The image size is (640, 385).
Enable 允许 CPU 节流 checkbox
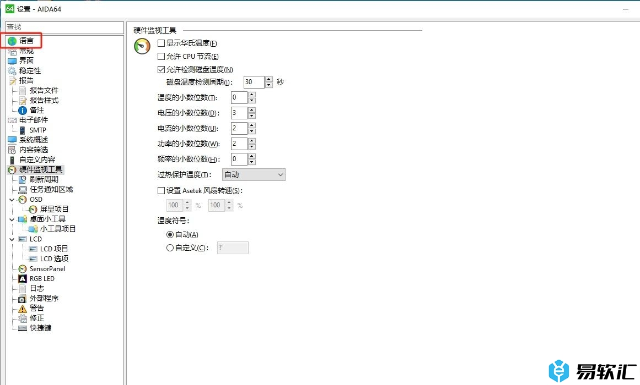161,56
